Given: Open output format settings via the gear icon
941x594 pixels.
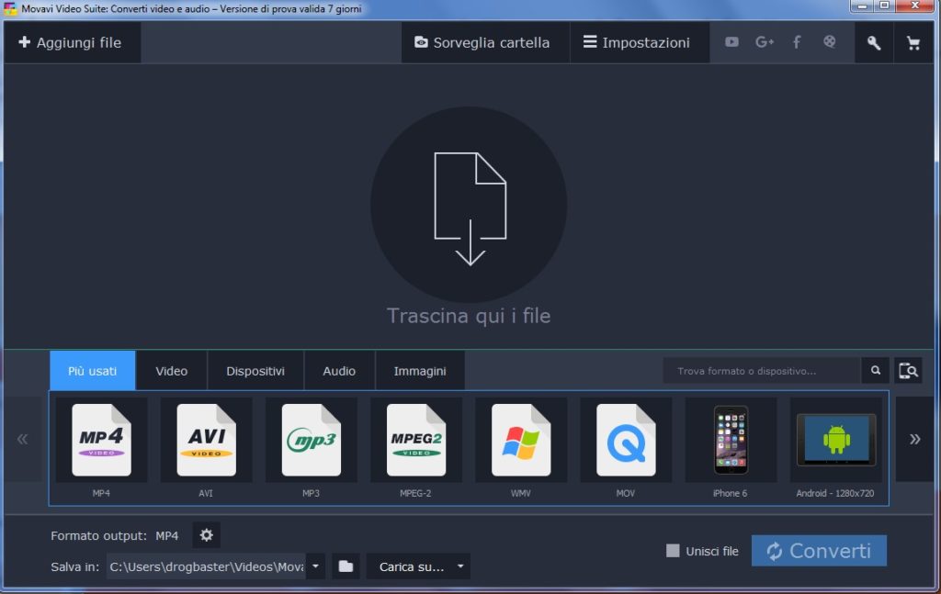Looking at the screenshot, I should pos(206,534).
